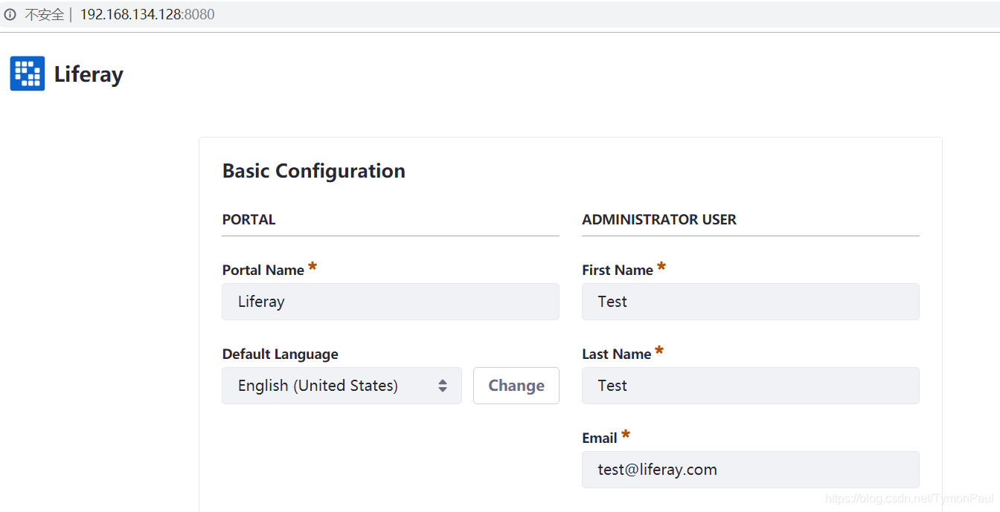The height and width of the screenshot is (512, 1000).
Task: Click the Email label text
Action: [600, 438]
